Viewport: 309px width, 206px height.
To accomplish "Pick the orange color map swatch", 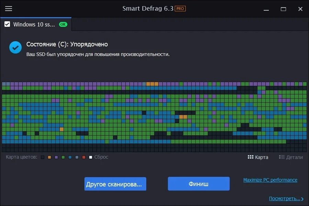I will pos(49,157).
